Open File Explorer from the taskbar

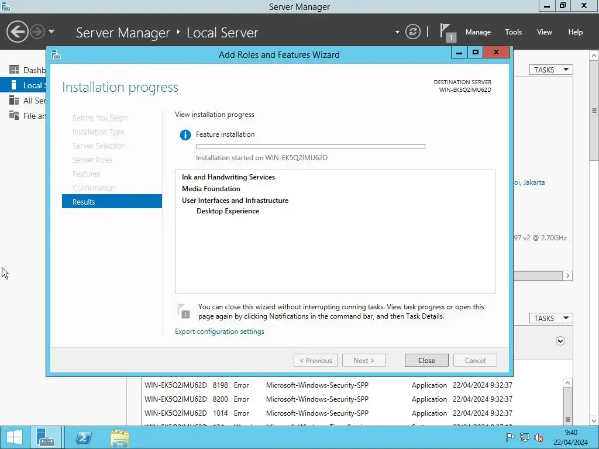pos(120,437)
